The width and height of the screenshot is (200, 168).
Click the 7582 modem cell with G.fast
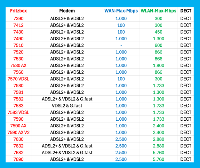point(67,99)
